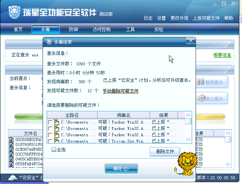The height and width of the screenshot is (184, 242).
Task: Sort by 病毒名 column header
Action: (123, 115)
